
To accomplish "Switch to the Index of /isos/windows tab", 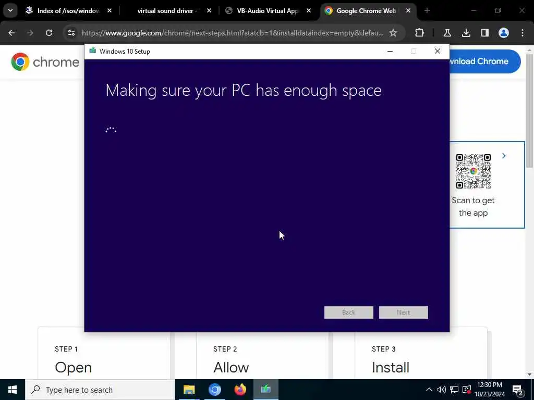I will [x=68, y=11].
